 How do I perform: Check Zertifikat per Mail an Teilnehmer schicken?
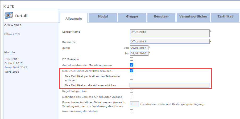[x=131, y=78]
